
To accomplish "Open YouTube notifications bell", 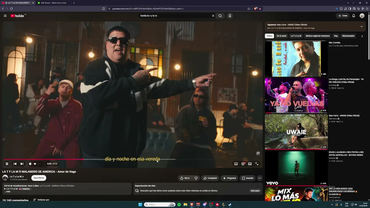I will click(354, 16).
